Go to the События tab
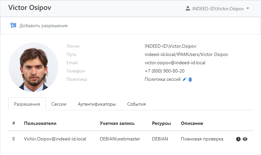261x155 pixels. (136, 104)
